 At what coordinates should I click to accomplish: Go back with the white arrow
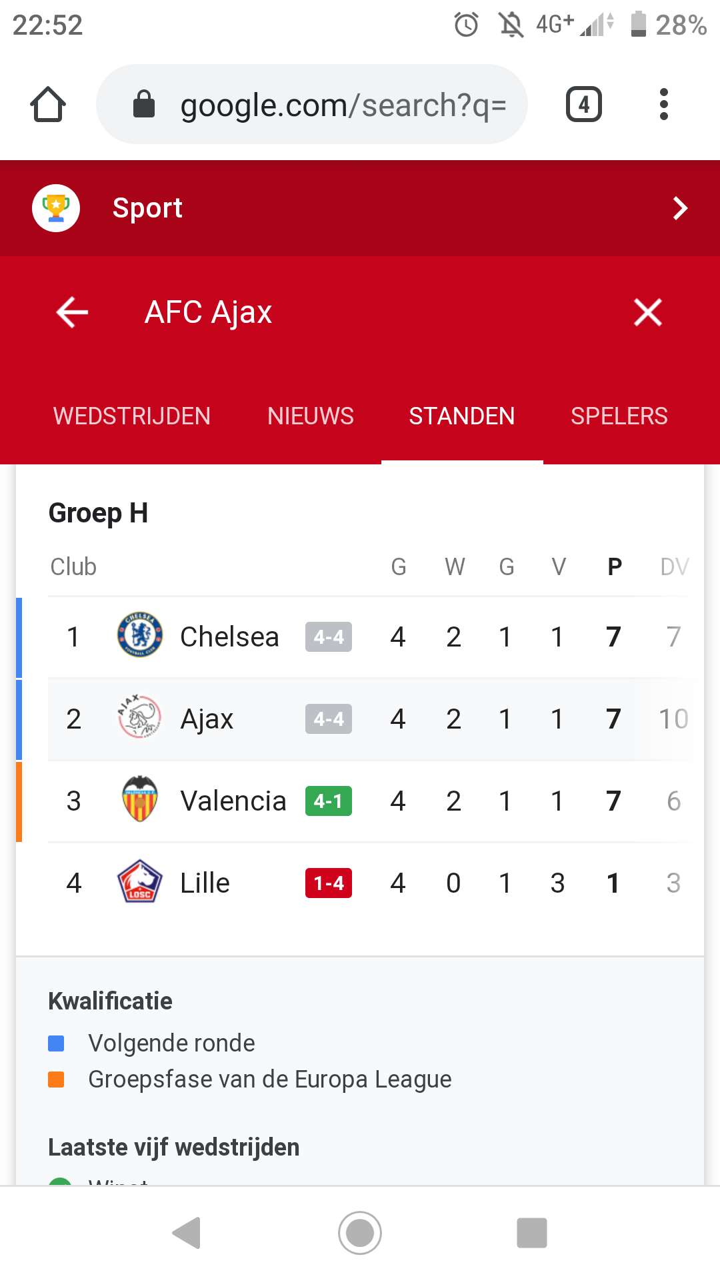72,312
